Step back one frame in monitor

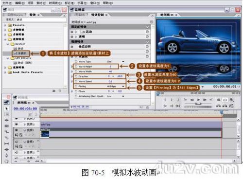tap(192, 100)
